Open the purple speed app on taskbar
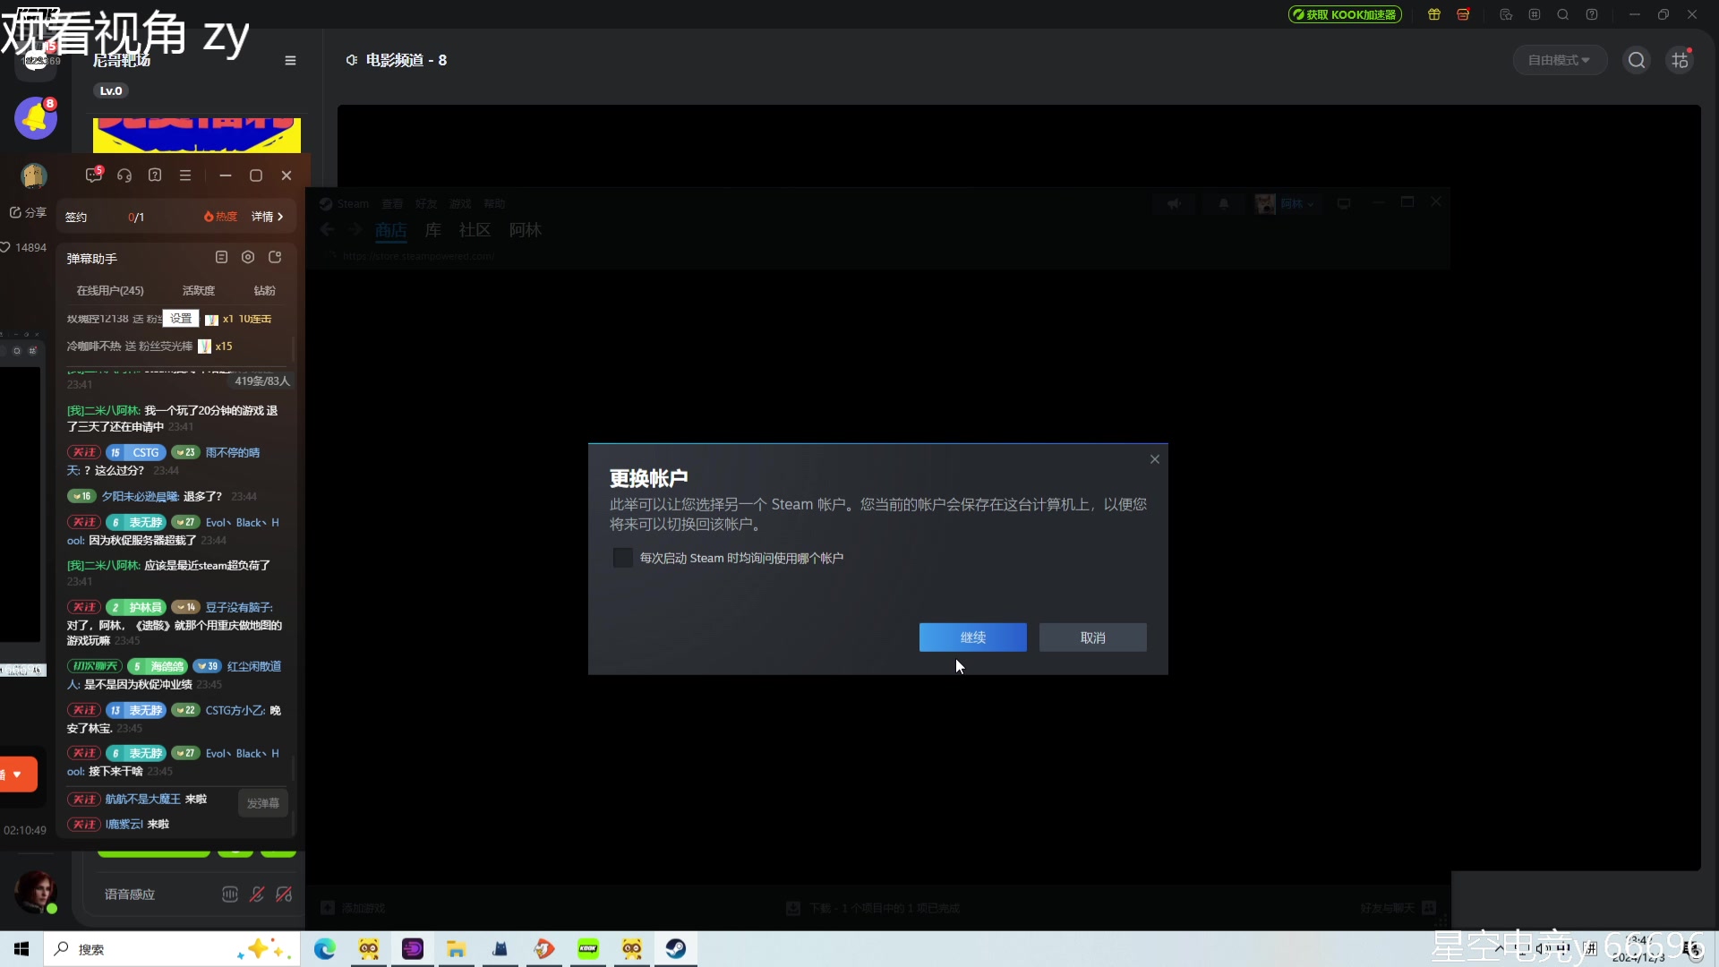The image size is (1719, 967). [413, 949]
